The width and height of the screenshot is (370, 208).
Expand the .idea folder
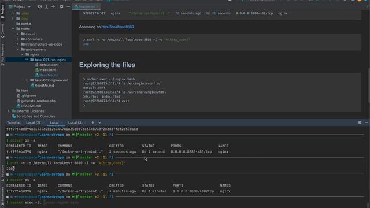coord(13,13)
